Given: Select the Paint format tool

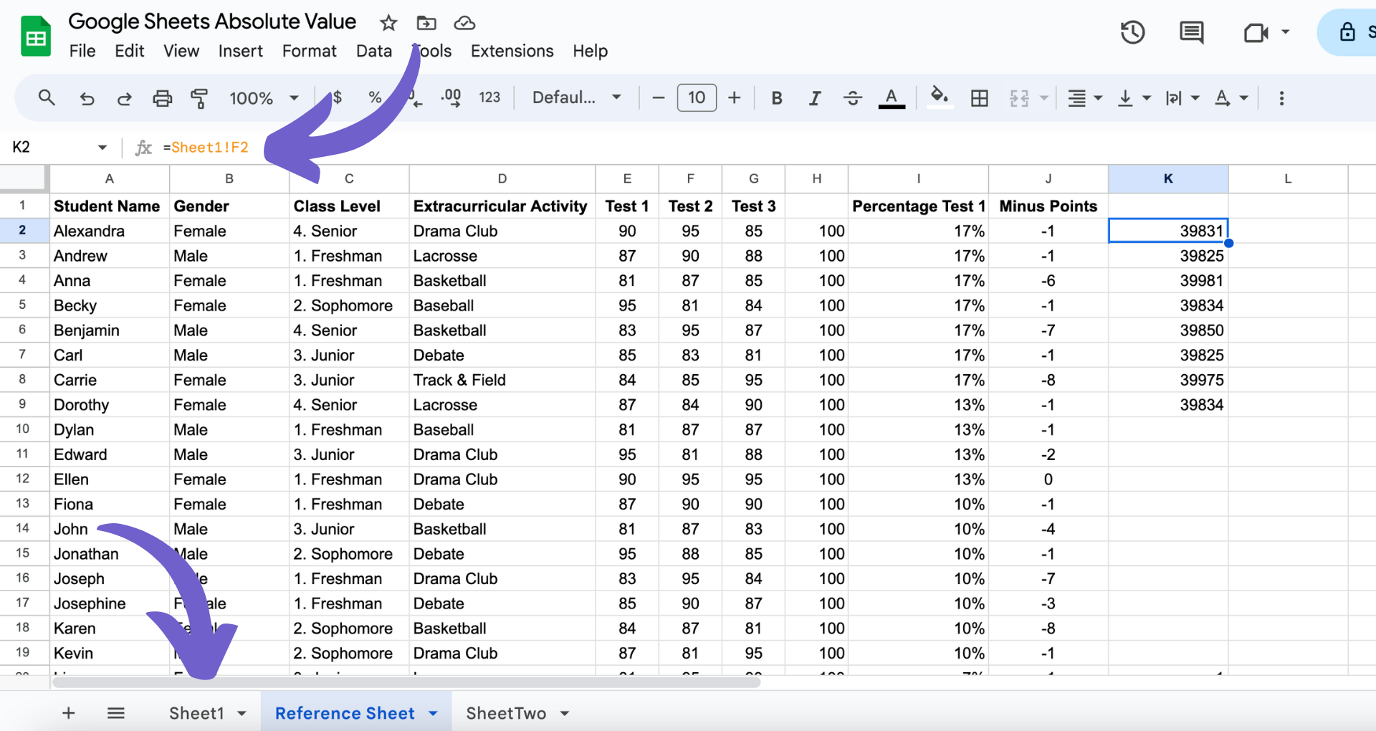Looking at the screenshot, I should [x=199, y=98].
